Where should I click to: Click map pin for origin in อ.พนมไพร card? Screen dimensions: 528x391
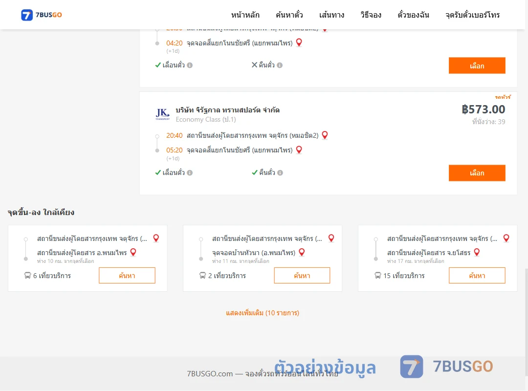point(156,238)
